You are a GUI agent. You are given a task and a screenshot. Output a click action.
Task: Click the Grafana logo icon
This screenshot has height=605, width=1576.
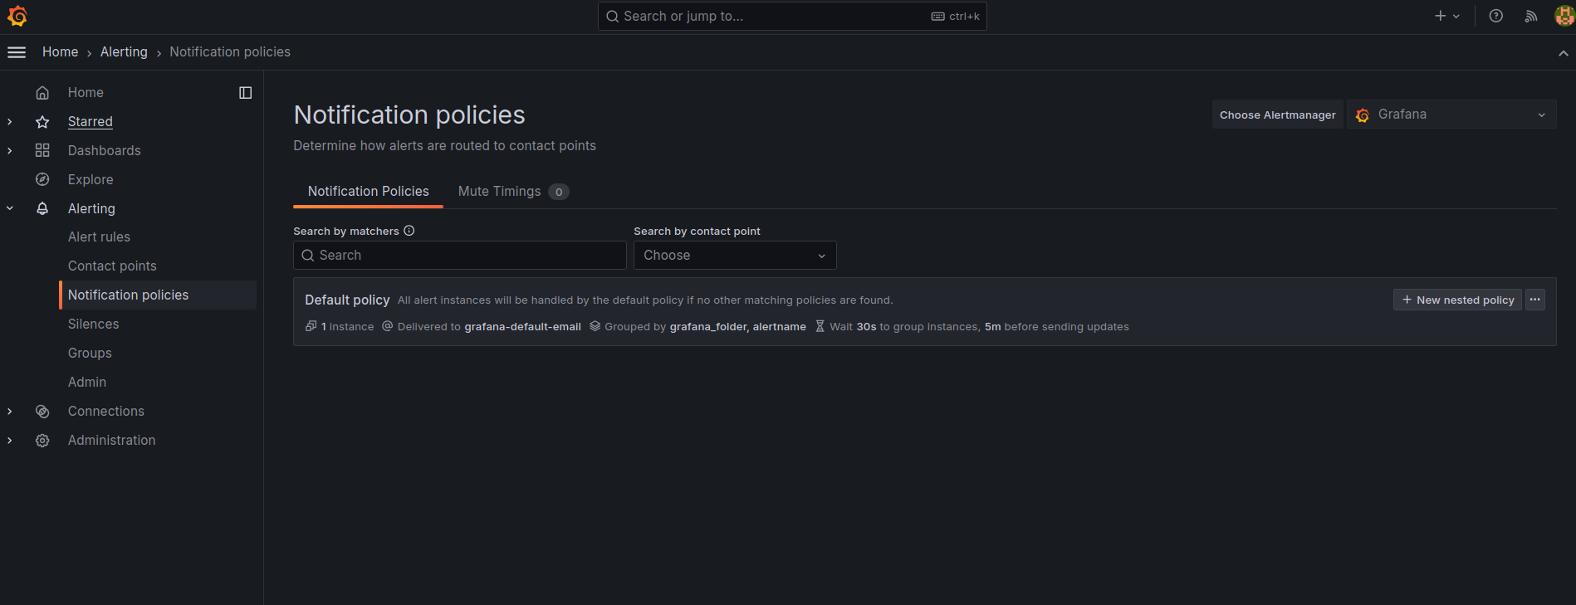[x=17, y=16]
